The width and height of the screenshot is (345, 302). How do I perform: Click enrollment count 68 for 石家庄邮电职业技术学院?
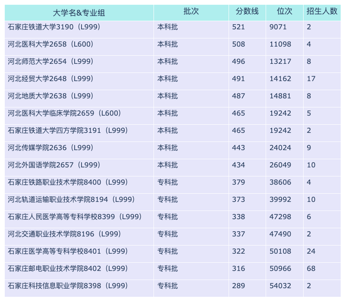tap(311, 268)
